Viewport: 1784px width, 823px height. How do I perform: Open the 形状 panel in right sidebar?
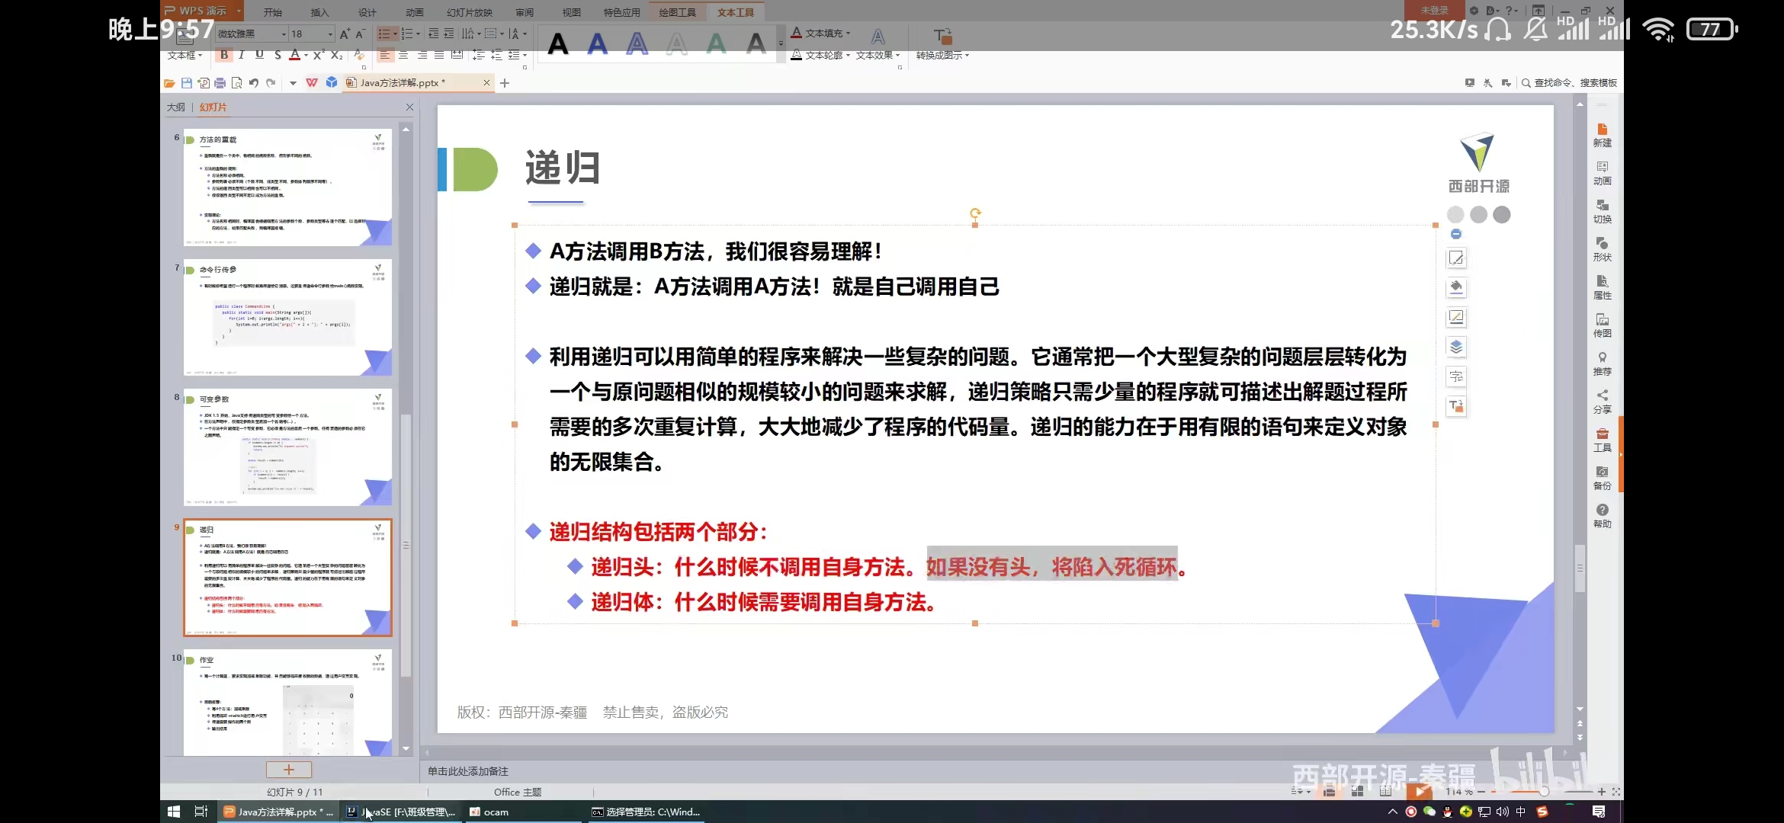click(1602, 248)
